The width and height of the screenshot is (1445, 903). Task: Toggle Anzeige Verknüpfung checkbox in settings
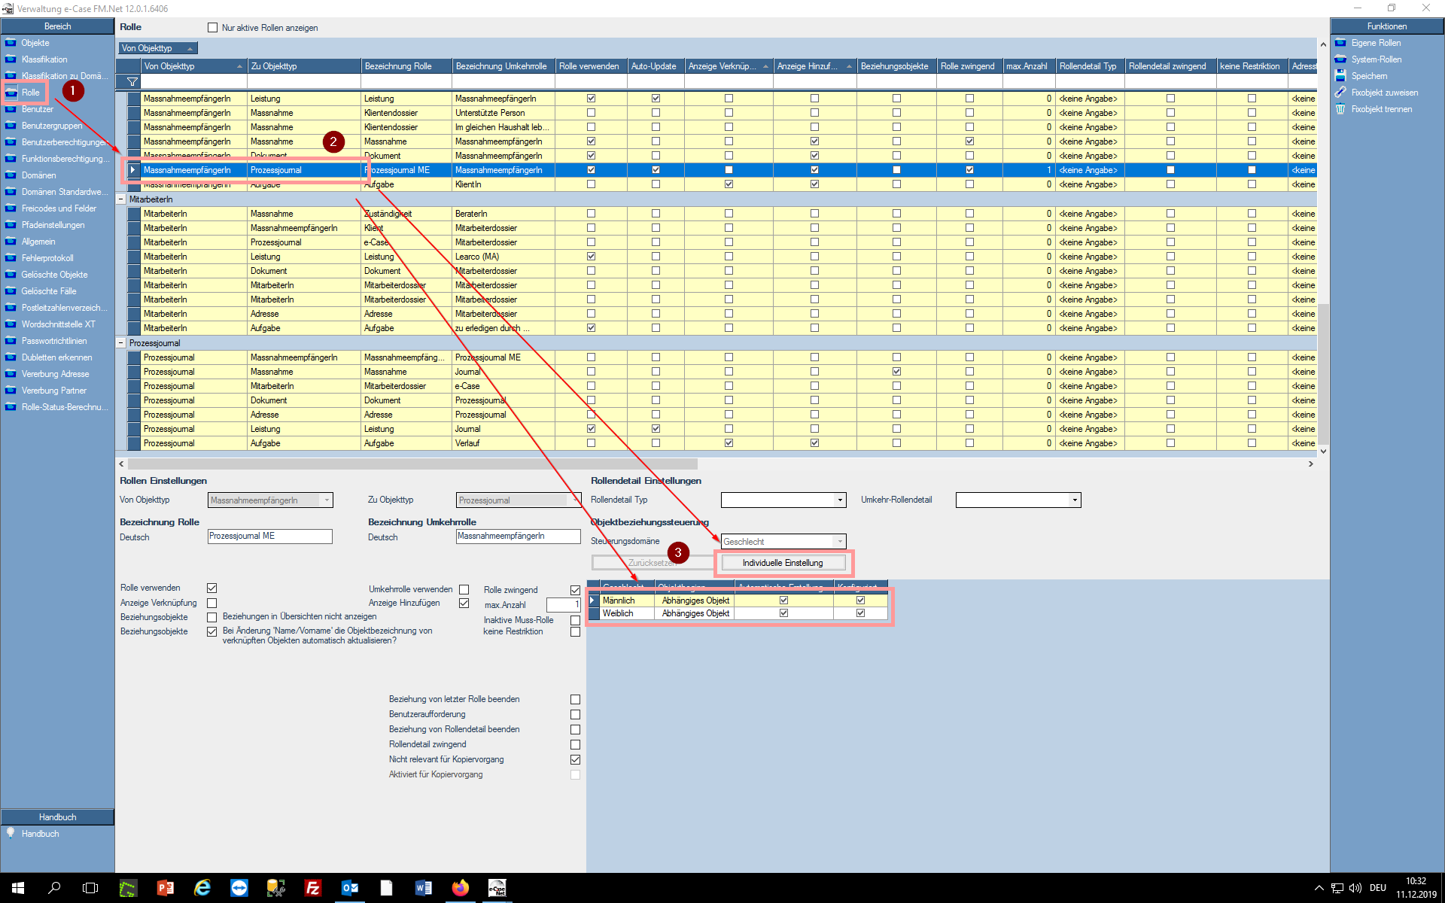point(212,604)
